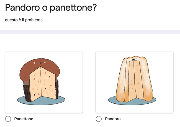Click the pandoro cake illustration
This screenshot has width=180, height=127.
point(134,81)
